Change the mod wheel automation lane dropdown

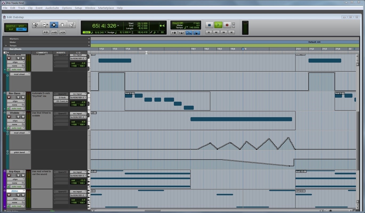20,74
